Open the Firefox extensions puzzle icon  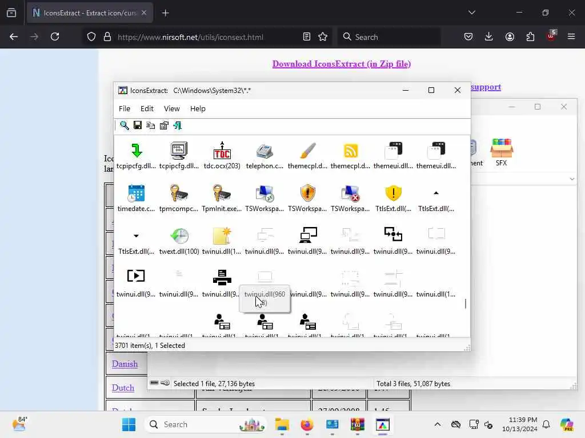(530, 36)
